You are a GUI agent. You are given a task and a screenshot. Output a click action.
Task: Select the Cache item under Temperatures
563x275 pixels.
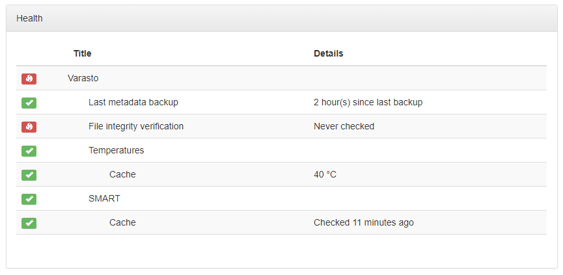coord(122,174)
